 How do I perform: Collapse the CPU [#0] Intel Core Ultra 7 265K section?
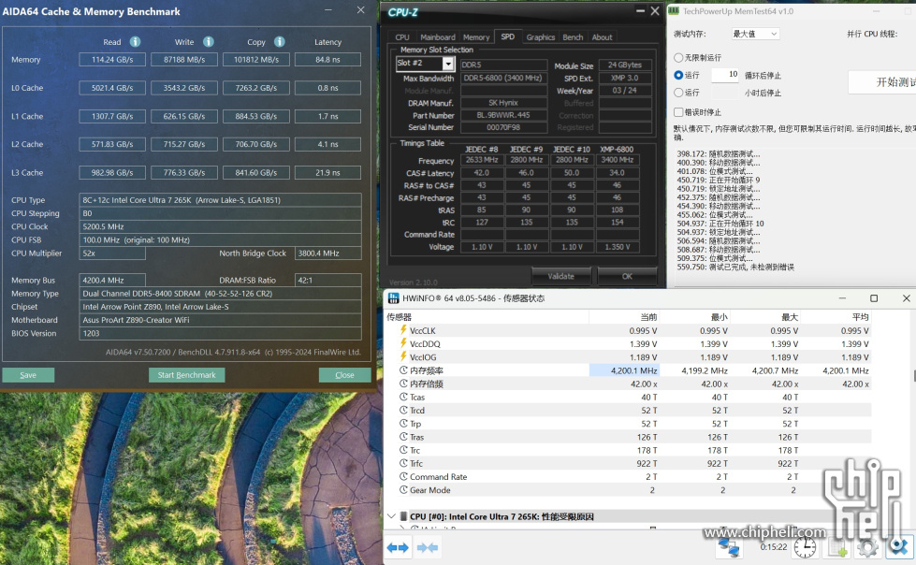coord(391,516)
